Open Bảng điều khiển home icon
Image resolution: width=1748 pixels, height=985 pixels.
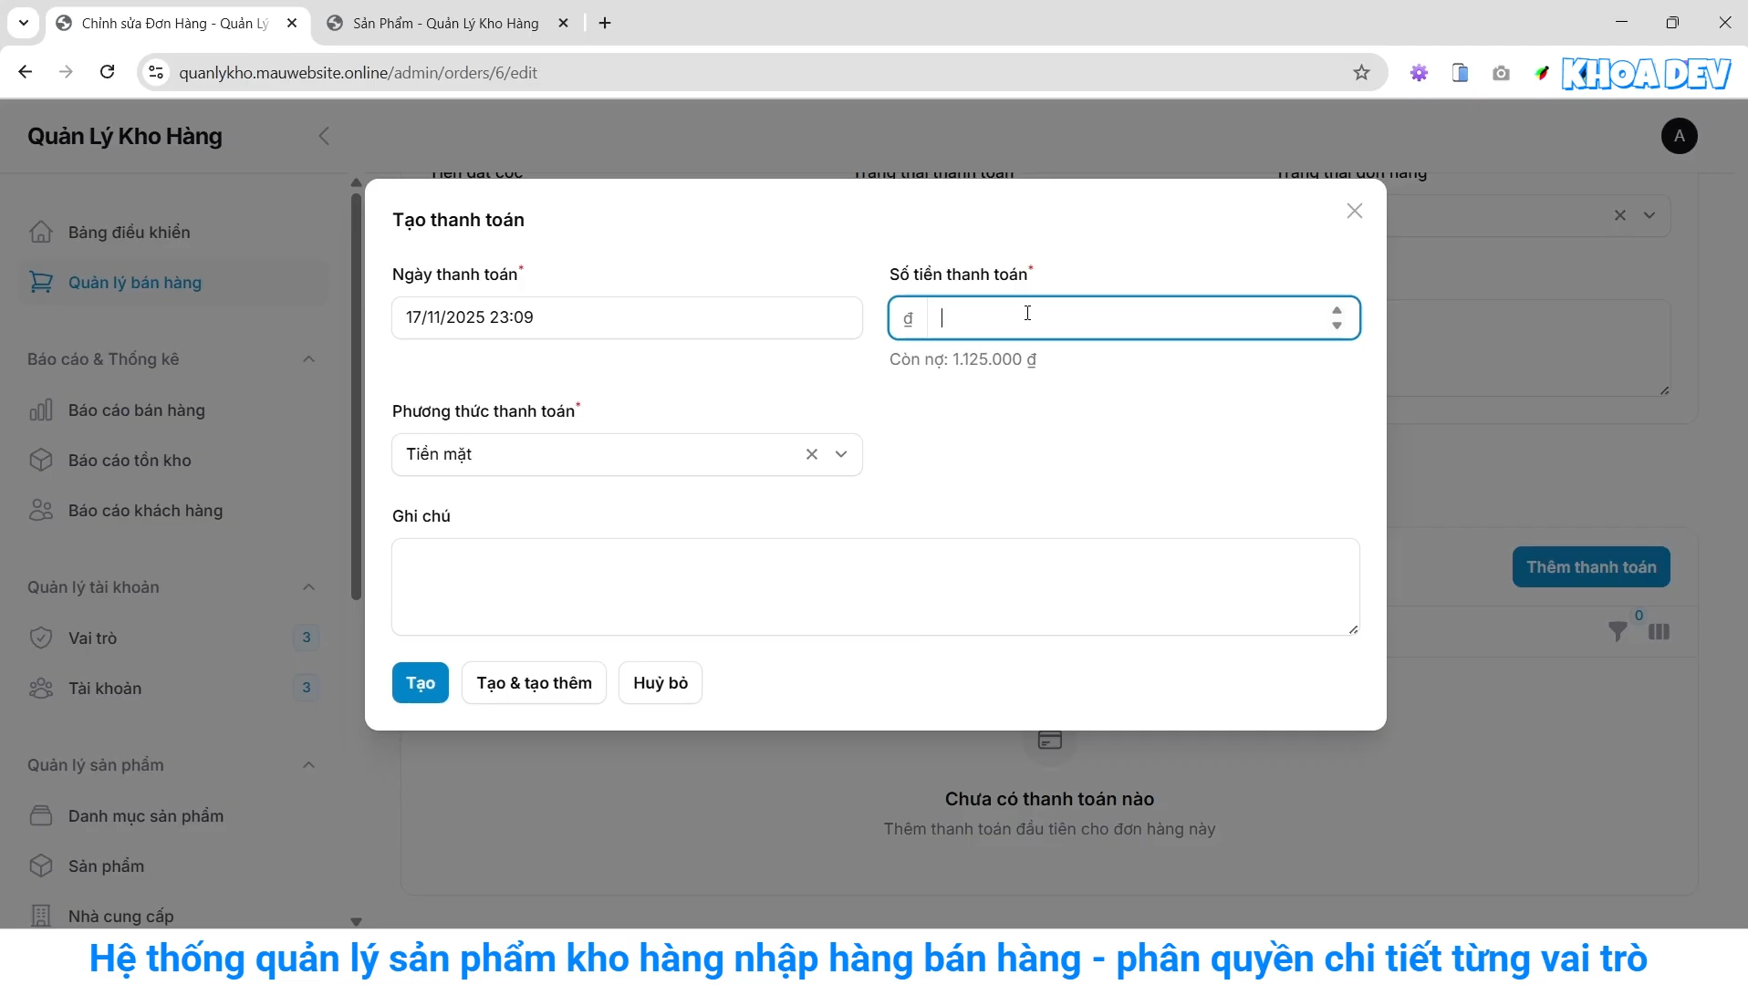[x=41, y=232]
